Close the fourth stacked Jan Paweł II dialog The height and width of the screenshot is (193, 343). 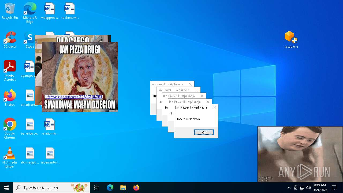click(196, 90)
